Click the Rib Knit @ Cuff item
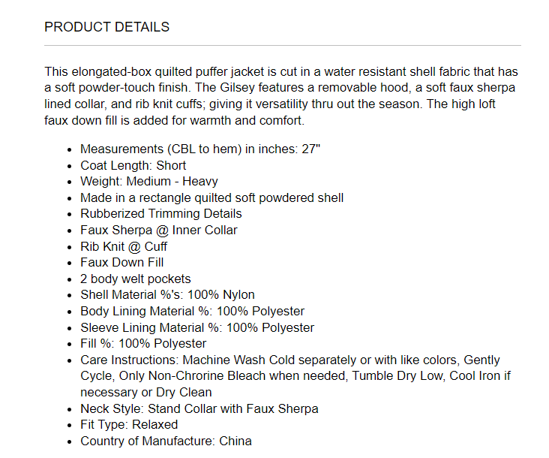The width and height of the screenshot is (549, 458). click(124, 246)
